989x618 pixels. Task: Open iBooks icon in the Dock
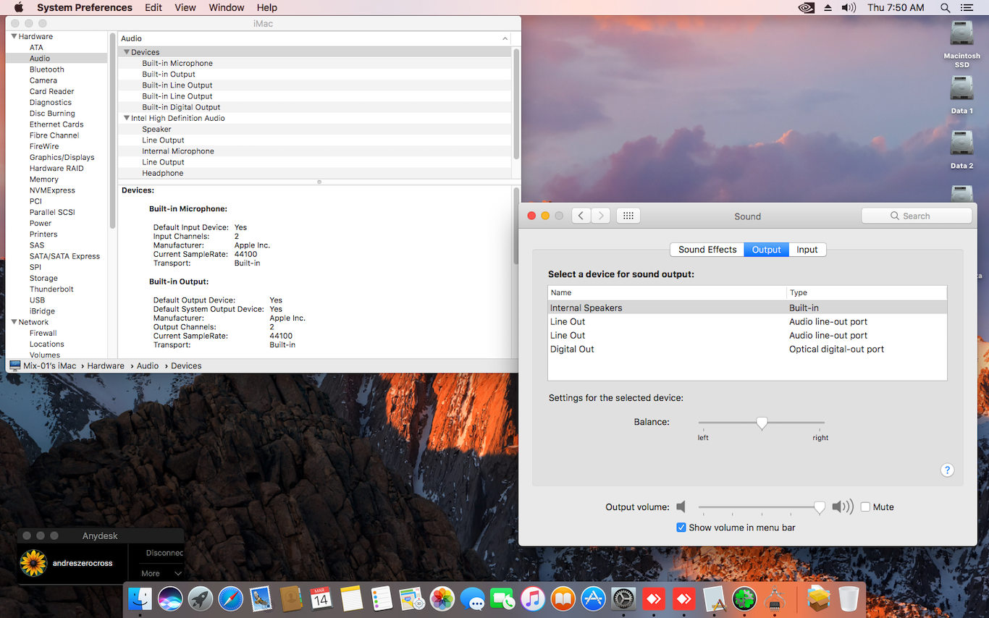click(x=563, y=598)
